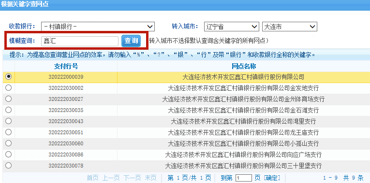This screenshot has height=183, width=370.
Task: Click the 提示 hint message line
Action: (163, 55)
